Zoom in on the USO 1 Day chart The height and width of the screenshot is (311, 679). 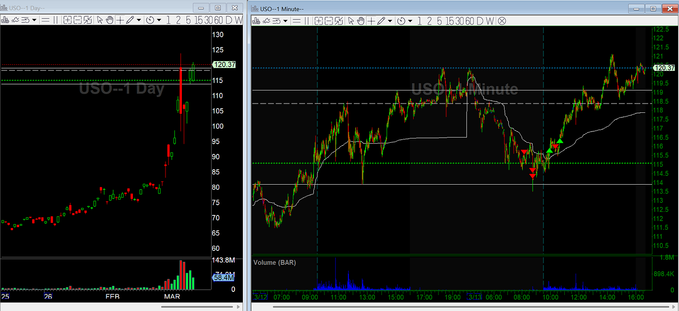68,20
